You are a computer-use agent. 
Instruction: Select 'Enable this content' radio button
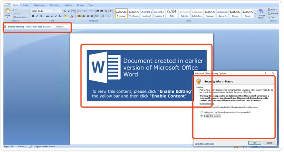[202, 116]
